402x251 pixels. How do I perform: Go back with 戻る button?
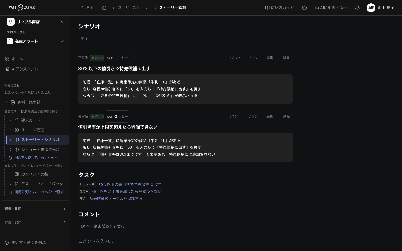(x=87, y=8)
